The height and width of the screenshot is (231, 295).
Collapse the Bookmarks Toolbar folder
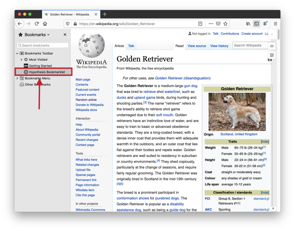[x=17, y=53]
